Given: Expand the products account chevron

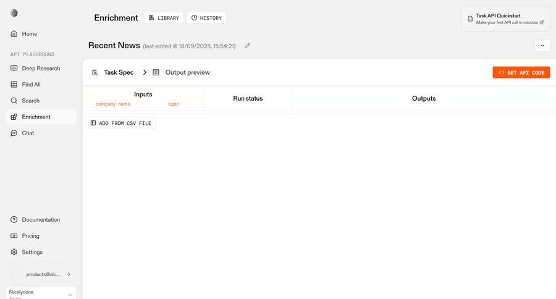Looking at the screenshot, I should (x=69, y=274).
